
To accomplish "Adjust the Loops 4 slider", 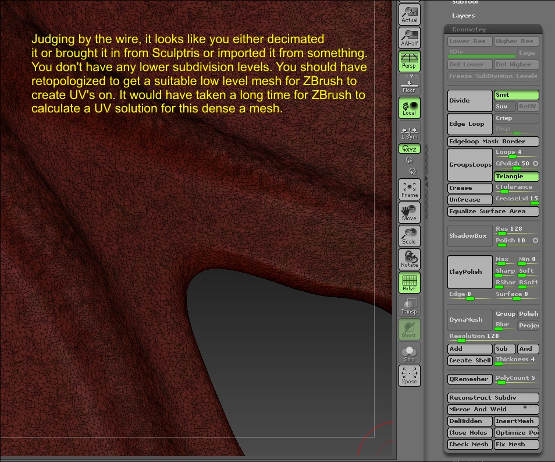I will [517, 153].
